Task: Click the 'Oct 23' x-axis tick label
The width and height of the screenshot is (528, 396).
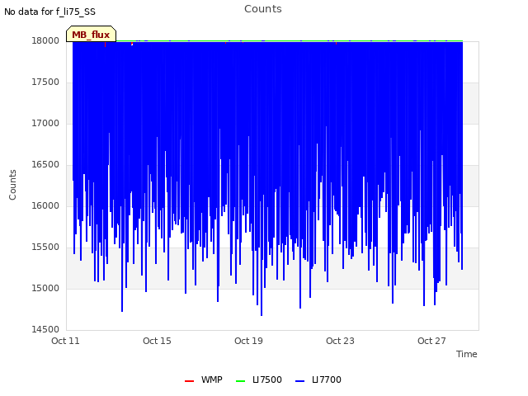Action: [x=340, y=341]
